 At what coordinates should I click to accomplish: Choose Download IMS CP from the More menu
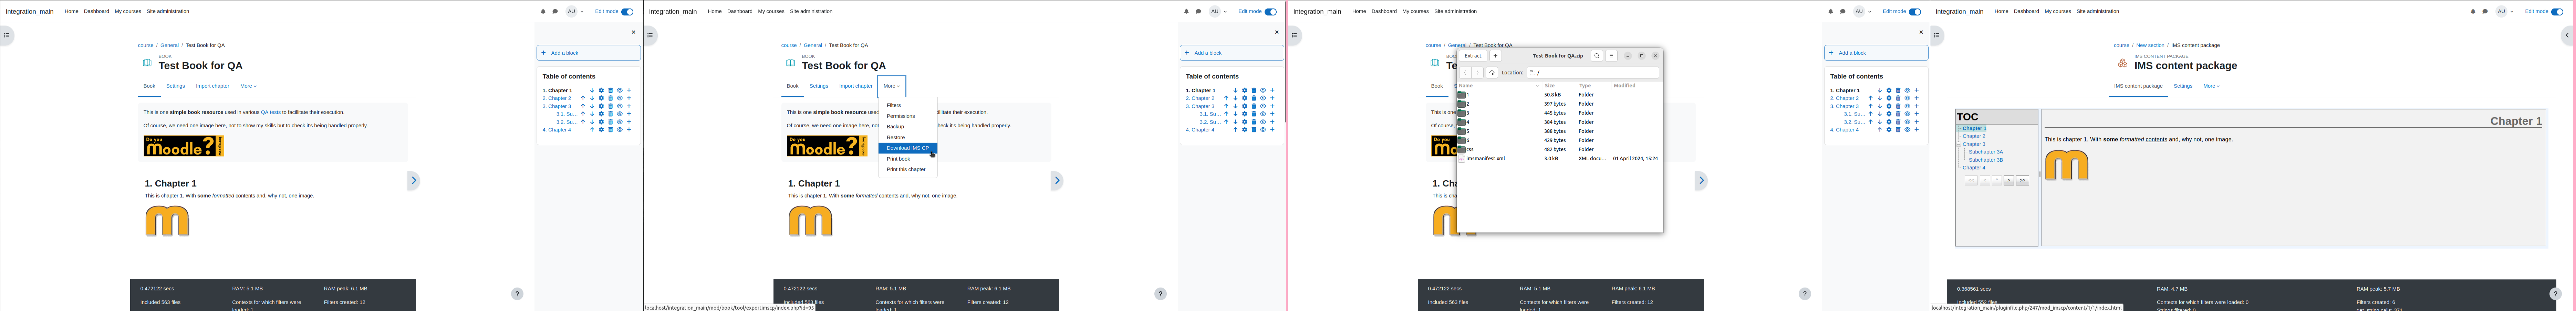coord(908,148)
